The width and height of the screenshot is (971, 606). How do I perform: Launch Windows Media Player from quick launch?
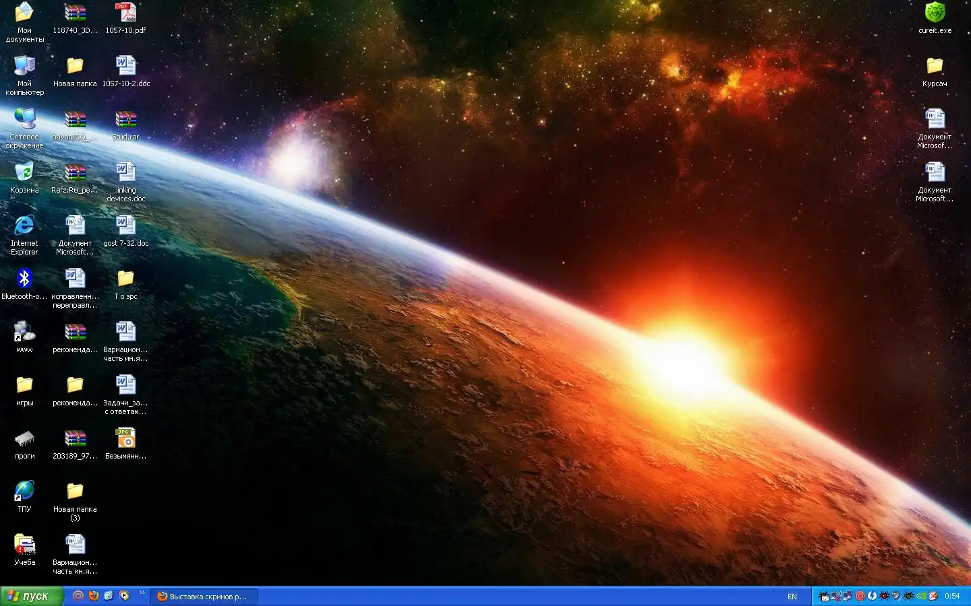(124, 595)
